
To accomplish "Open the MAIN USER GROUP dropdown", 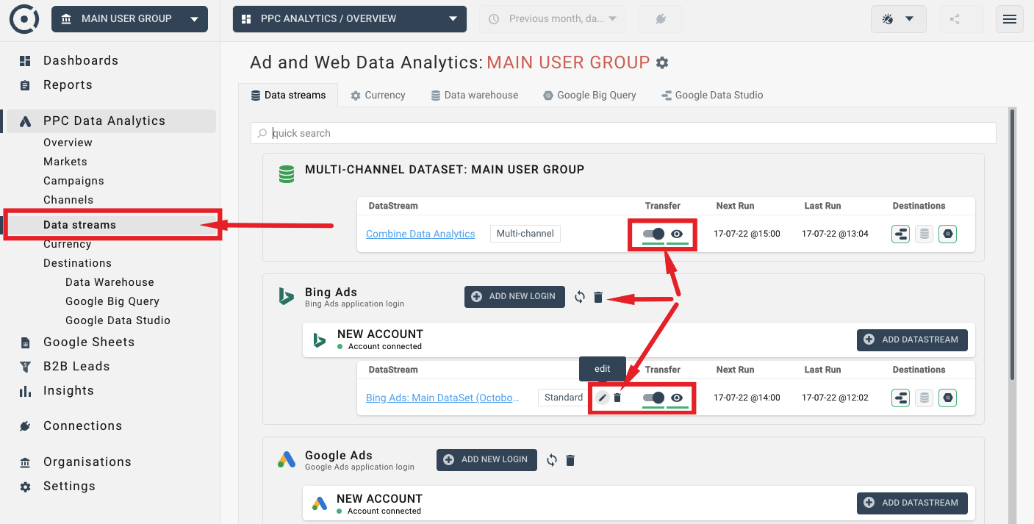I will pyautogui.click(x=129, y=19).
